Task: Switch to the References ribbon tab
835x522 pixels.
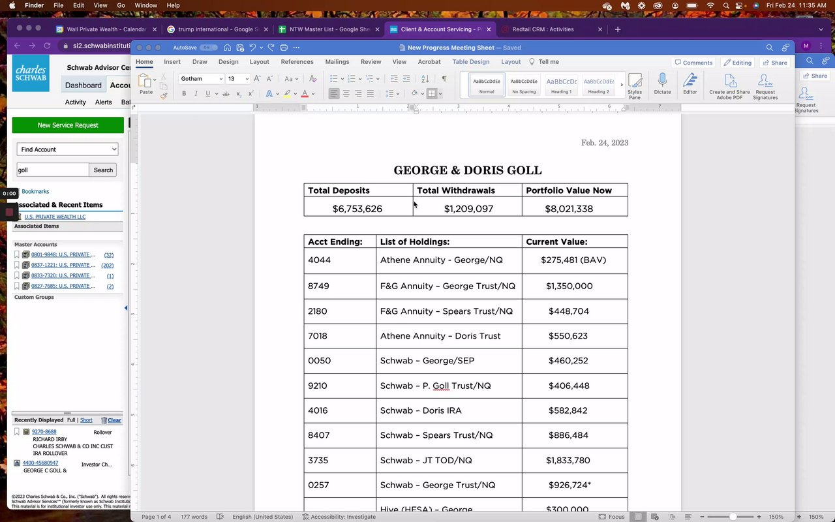Action: point(297,62)
